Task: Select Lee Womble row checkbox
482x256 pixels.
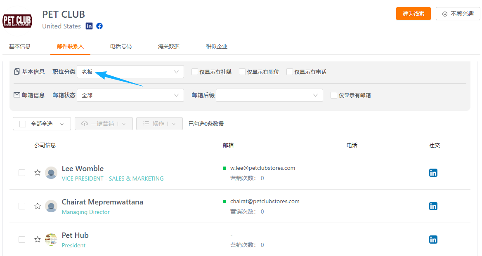Action: [x=22, y=172]
